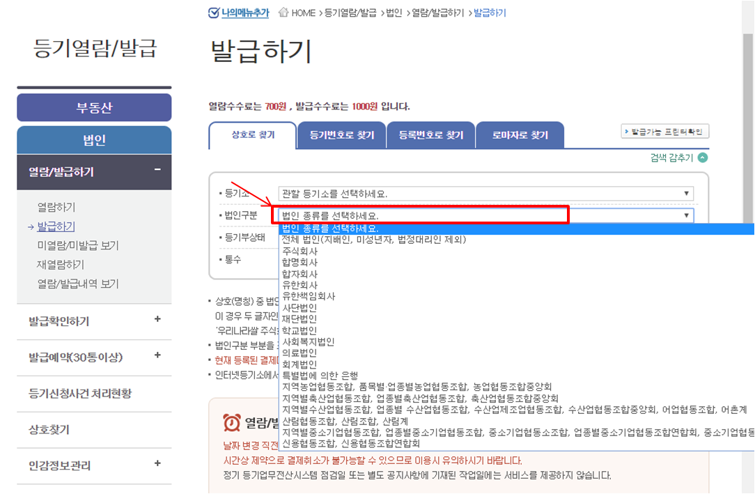This screenshot has height=494, width=755.
Task: Open the 등기소 dropdown arrow
Action: (686, 194)
